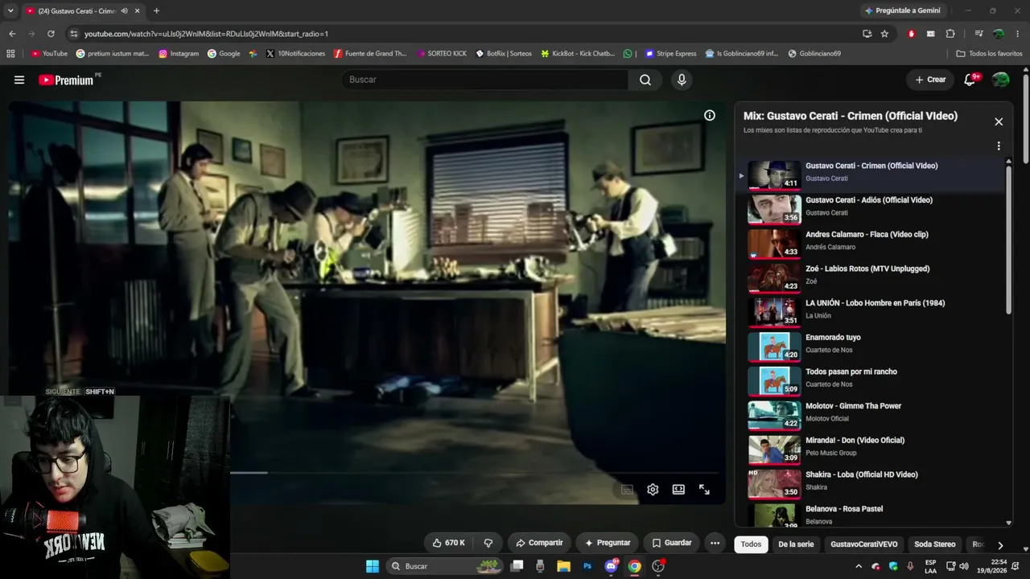
Task: Open the SORTEO KICK bookmark
Action: point(442,54)
